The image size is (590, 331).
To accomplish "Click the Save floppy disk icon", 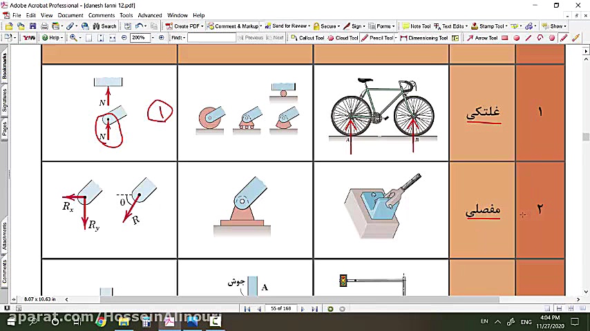I will tap(32, 26).
